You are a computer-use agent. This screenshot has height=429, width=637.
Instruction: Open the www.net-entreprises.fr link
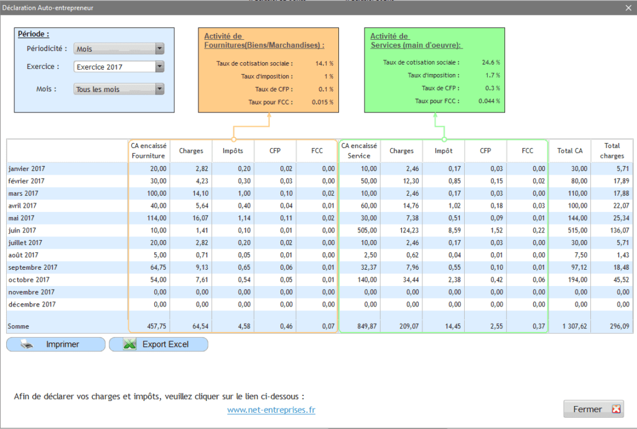[x=271, y=410]
